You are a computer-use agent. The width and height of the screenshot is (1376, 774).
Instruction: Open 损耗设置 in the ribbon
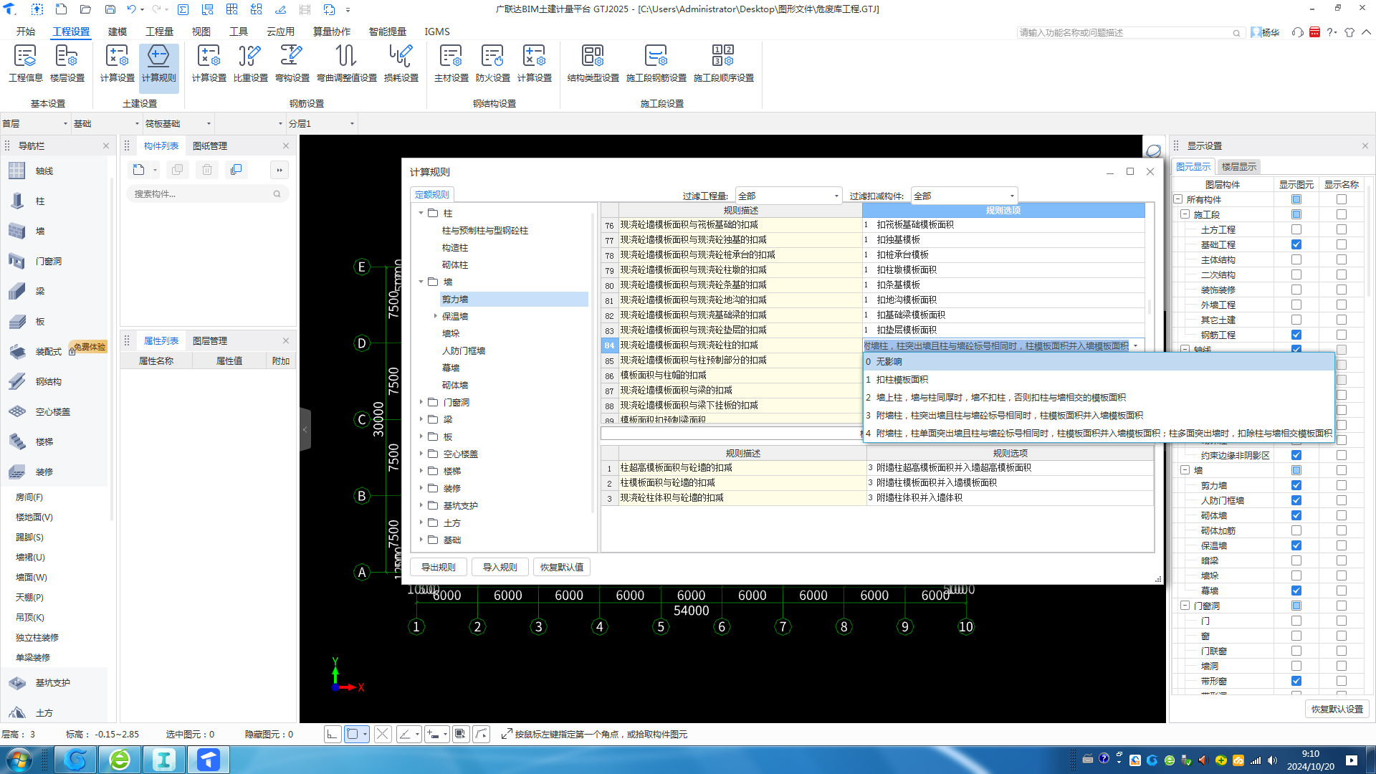pyautogui.click(x=401, y=63)
